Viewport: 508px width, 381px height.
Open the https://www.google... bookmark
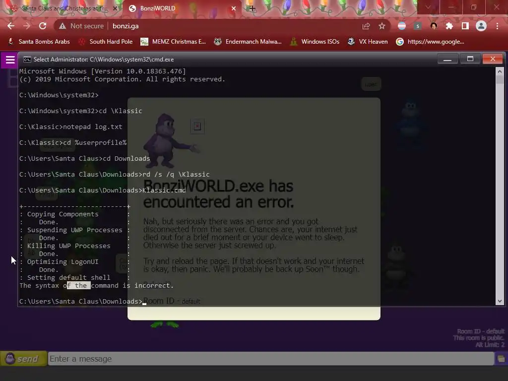(x=430, y=42)
